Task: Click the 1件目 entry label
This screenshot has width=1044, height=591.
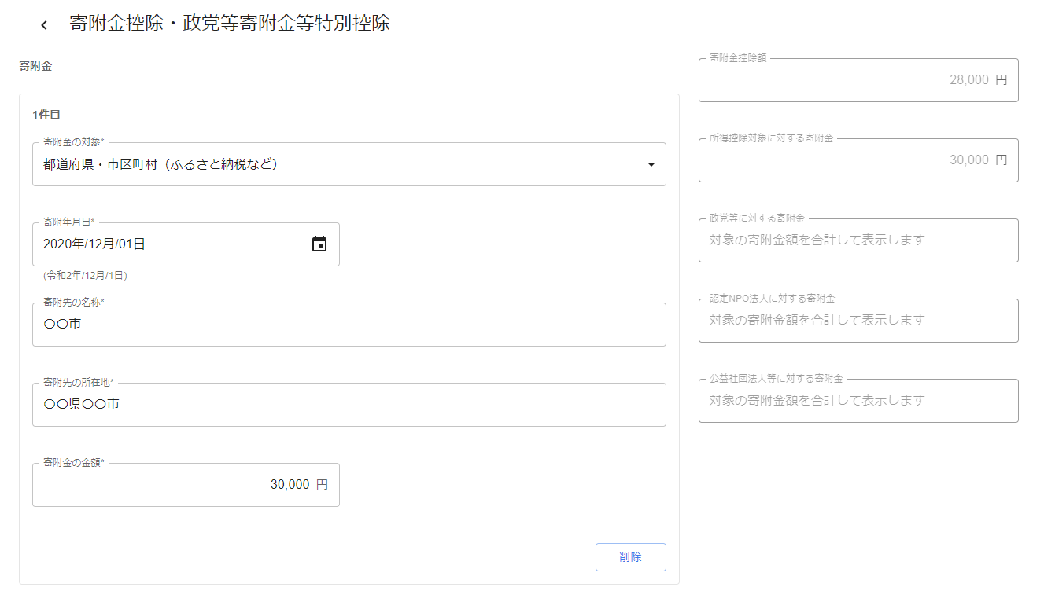Action: coord(46,115)
